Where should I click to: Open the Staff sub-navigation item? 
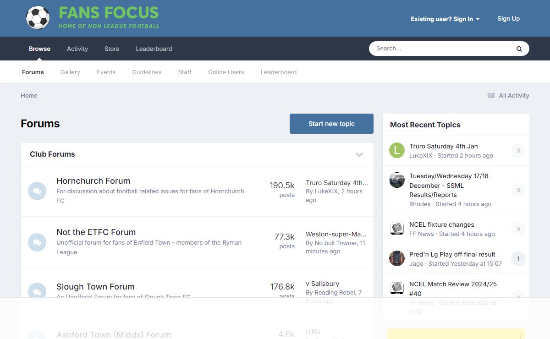coord(185,72)
